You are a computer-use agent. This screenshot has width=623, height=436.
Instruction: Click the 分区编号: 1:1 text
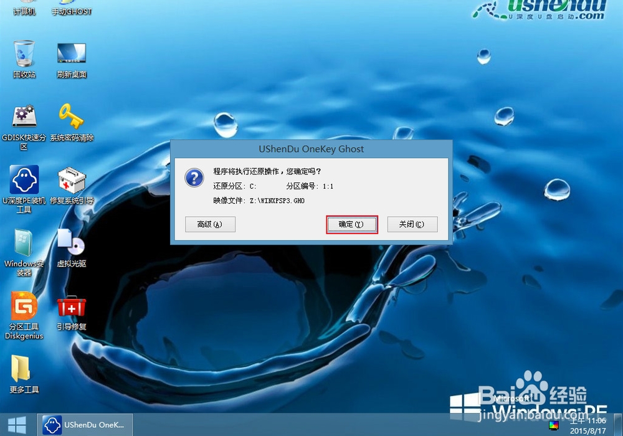pyautogui.click(x=310, y=186)
